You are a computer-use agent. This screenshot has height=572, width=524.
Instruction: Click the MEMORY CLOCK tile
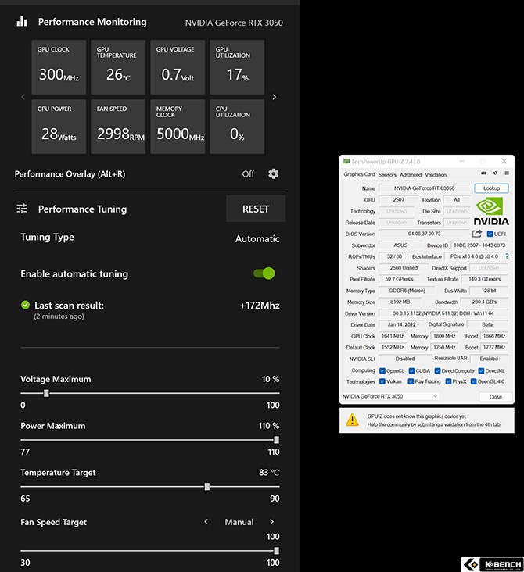tap(178, 127)
